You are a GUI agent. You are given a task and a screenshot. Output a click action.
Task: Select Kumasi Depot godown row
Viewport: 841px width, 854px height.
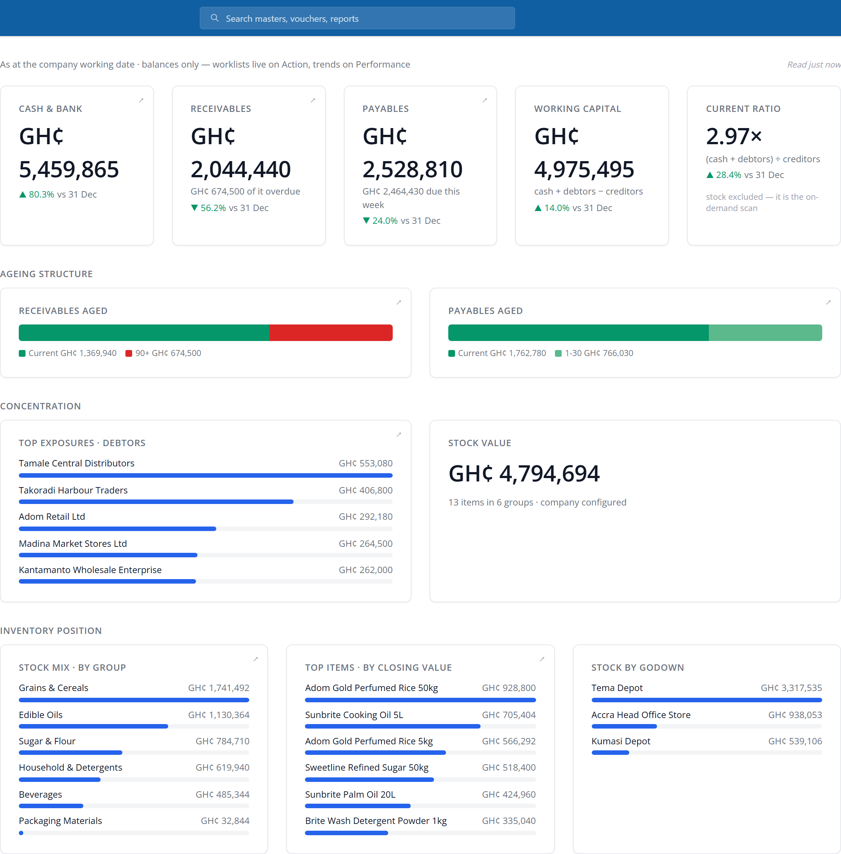[x=707, y=746]
